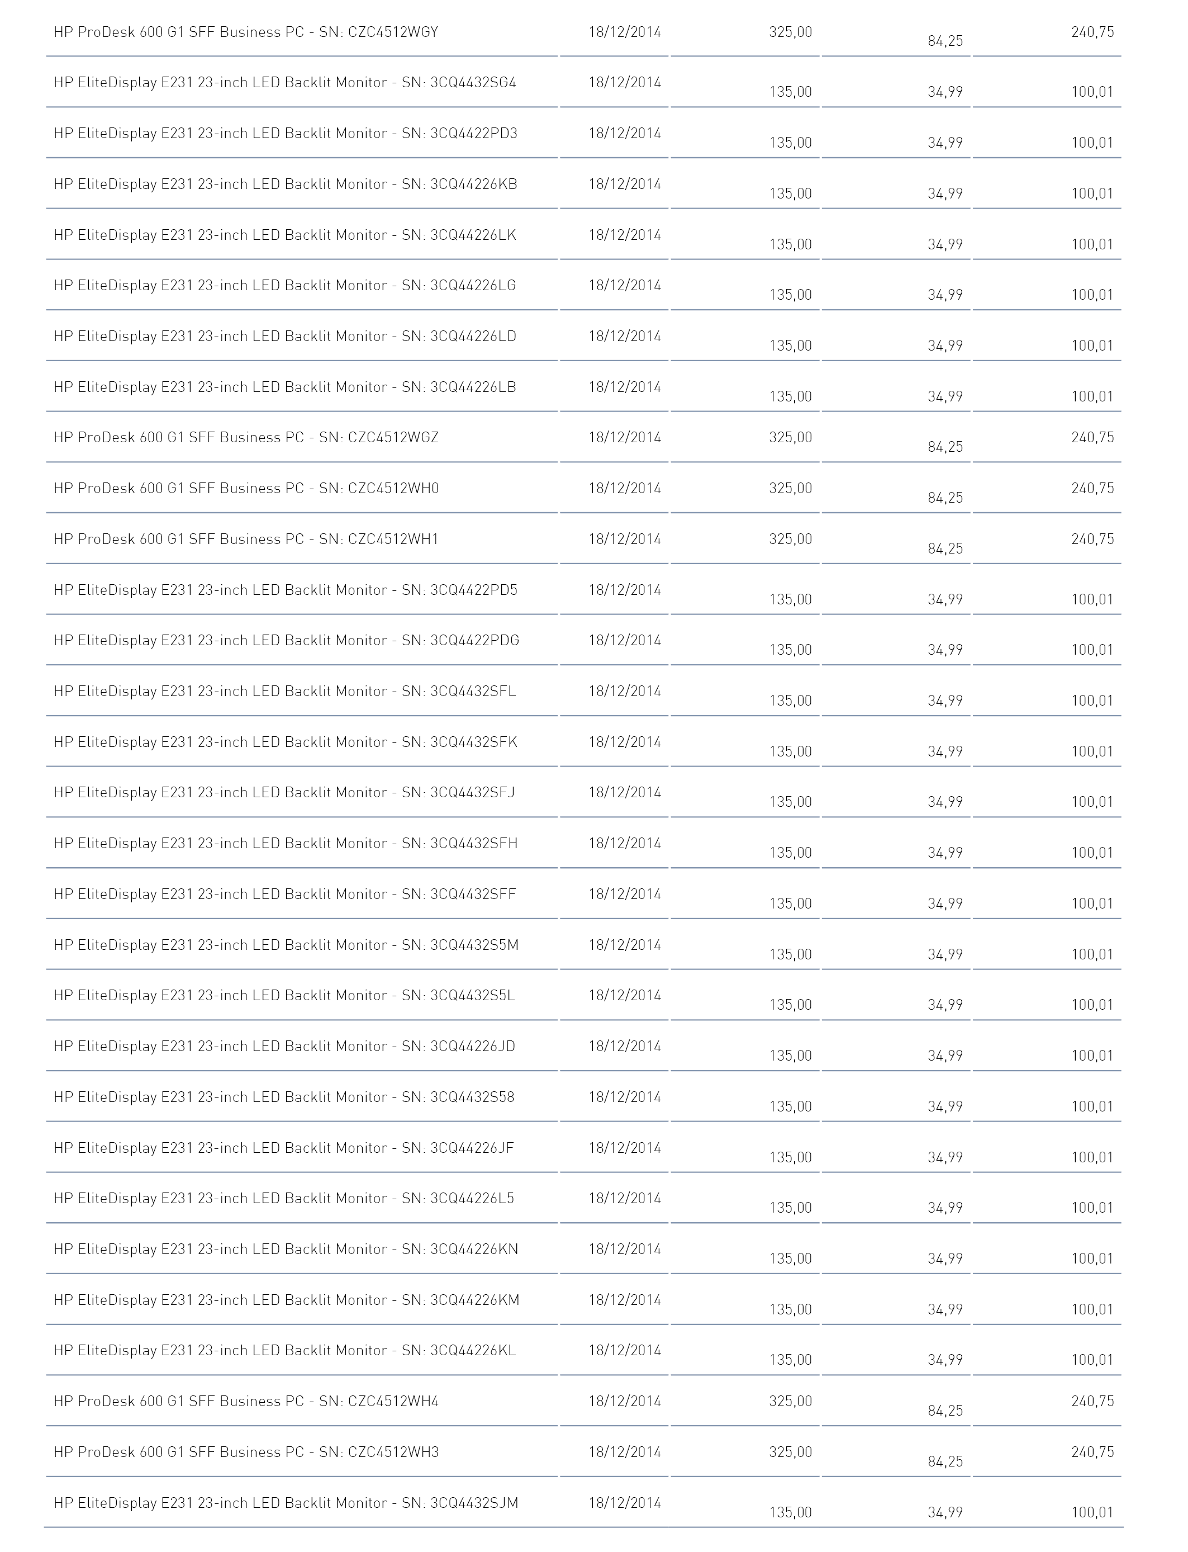1188x1552 pixels.
Task: Select the monitor row with serial 3CQ4422PD3
Action: click(x=286, y=134)
